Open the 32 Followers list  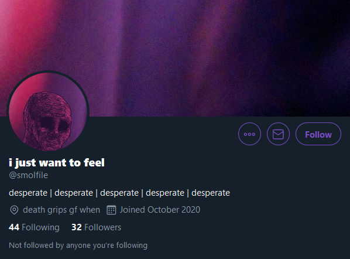coord(96,227)
